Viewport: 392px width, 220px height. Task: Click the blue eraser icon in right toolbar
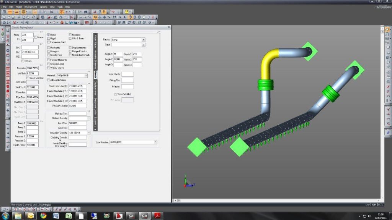click(x=388, y=133)
